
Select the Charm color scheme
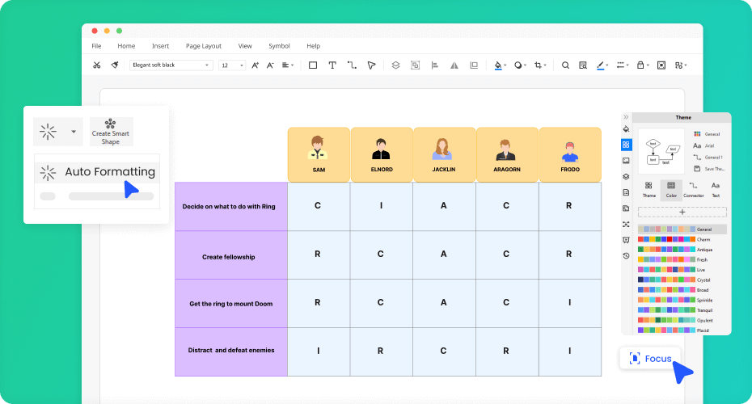click(x=674, y=239)
